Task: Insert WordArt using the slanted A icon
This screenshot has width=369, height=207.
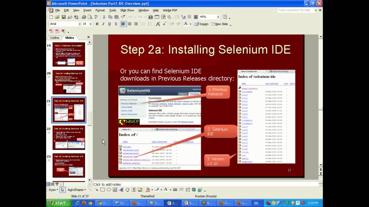Action: pyautogui.click(x=121, y=190)
